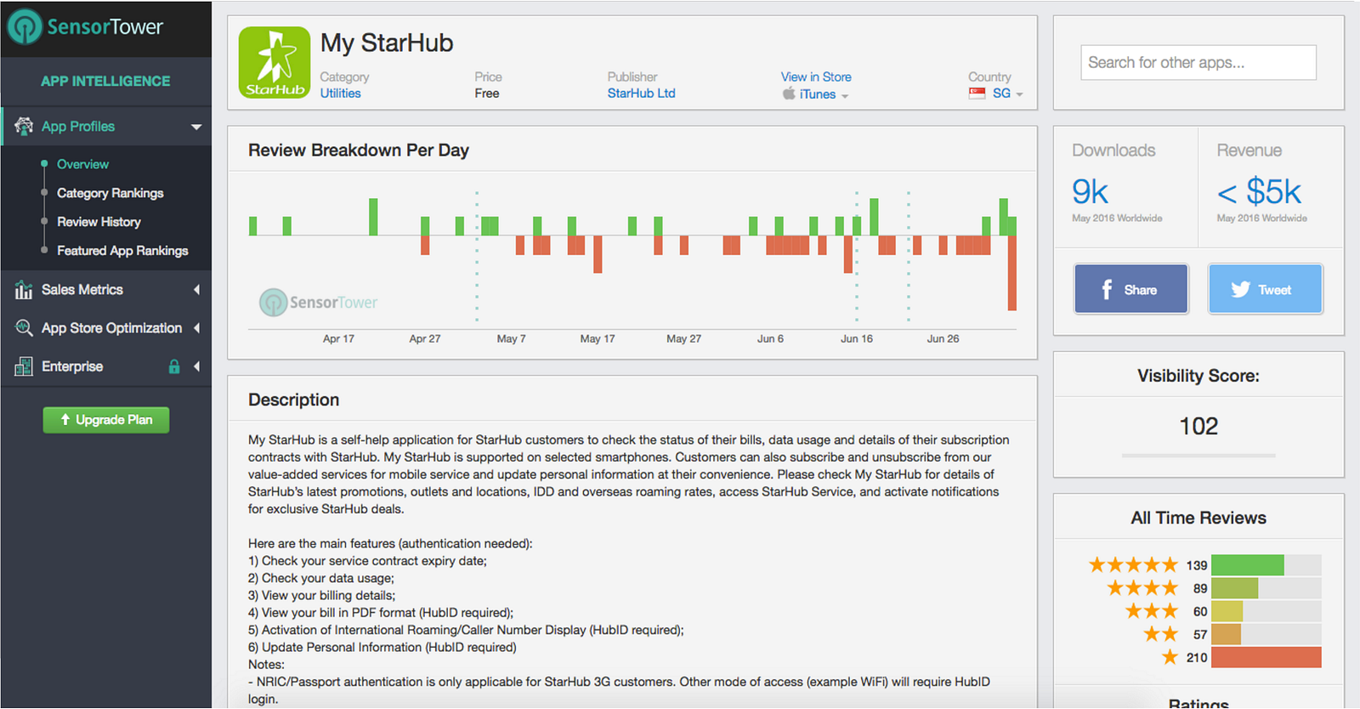
Task: Open the StarHub Ltd publisher link
Action: (641, 94)
